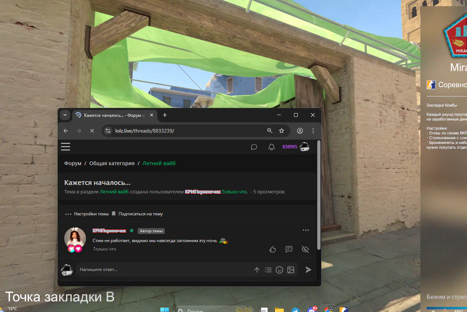The image size is (467, 312).
Task: Click the page vertical scrollbar
Action: [x=319, y=195]
